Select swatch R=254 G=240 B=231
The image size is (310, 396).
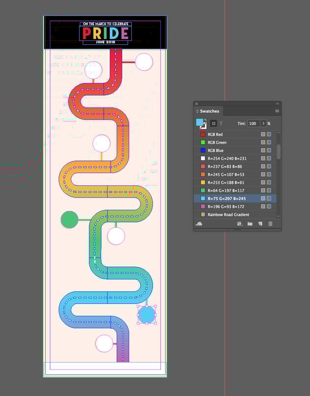(235, 158)
